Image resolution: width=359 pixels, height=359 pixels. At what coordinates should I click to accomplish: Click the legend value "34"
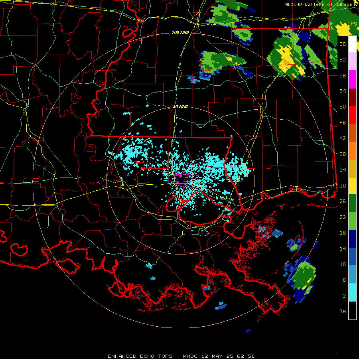(x=343, y=170)
